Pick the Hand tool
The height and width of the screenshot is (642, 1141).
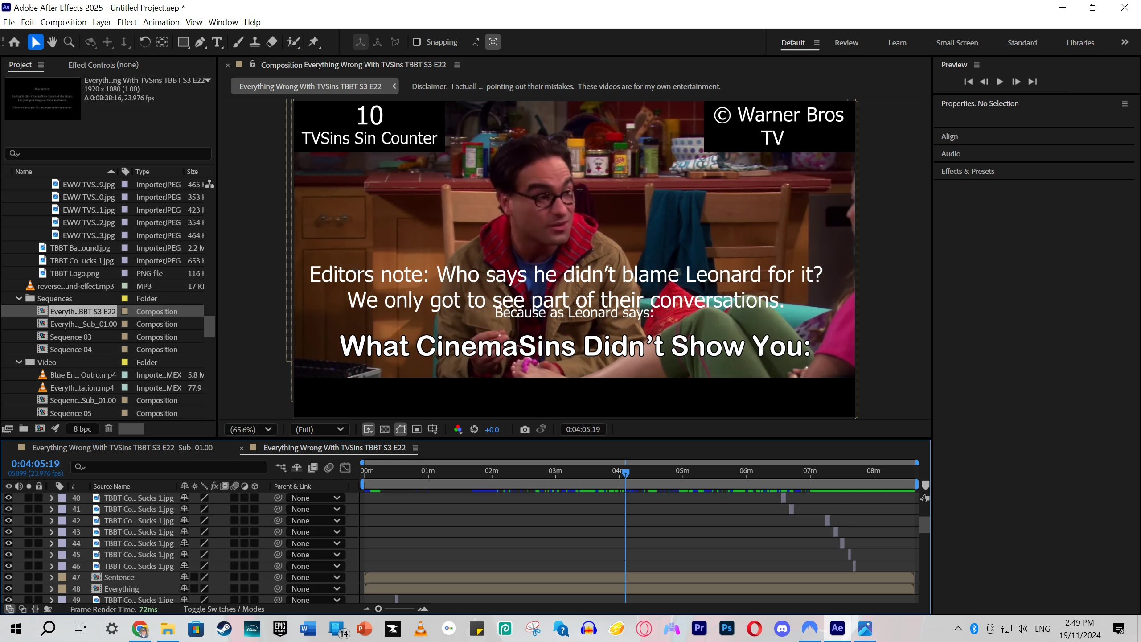52,42
